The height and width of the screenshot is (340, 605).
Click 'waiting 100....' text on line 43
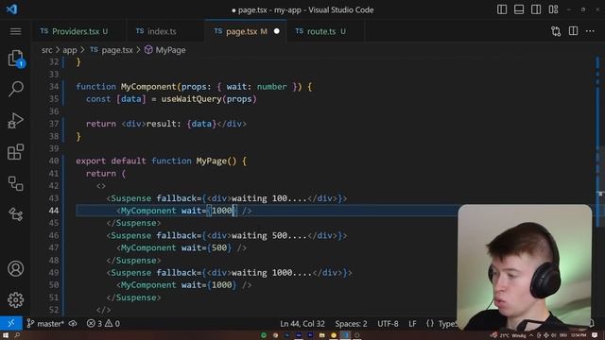(x=269, y=198)
